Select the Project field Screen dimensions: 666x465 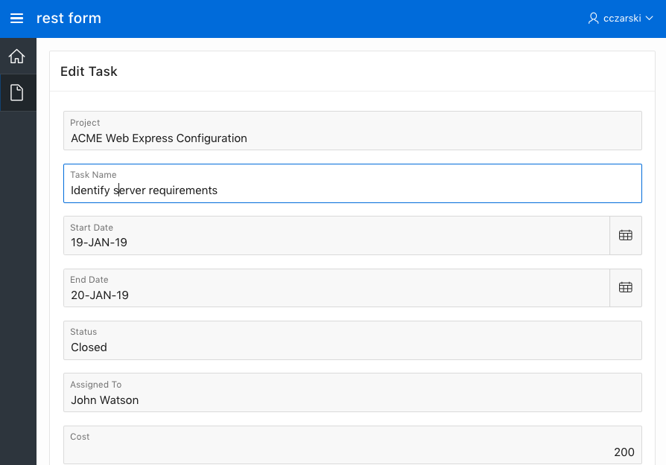pos(352,138)
